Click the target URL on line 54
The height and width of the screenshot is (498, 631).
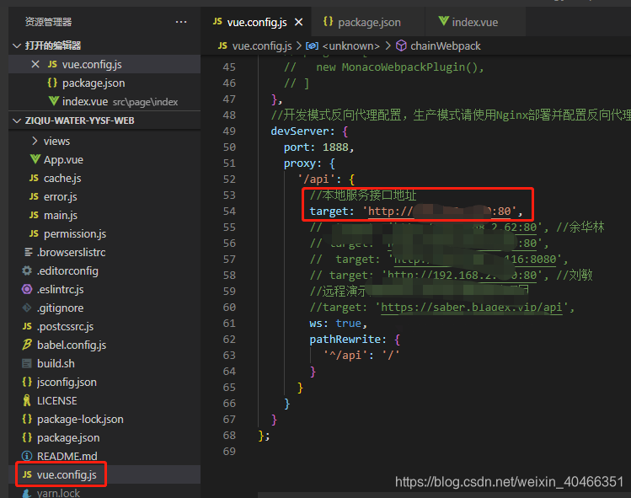tap(439, 211)
